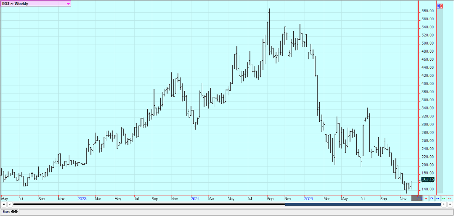
Task: Click the 400.00 label on the price axis
Action: click(427, 84)
